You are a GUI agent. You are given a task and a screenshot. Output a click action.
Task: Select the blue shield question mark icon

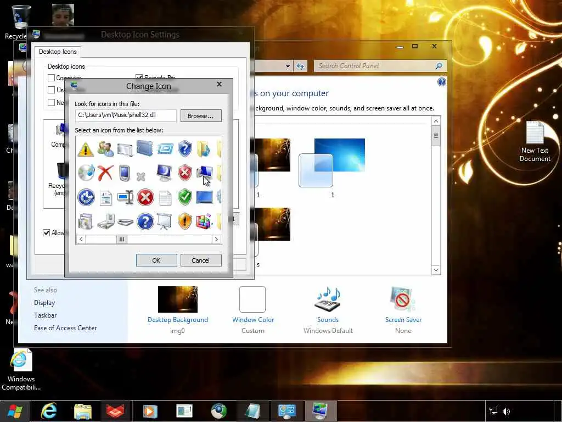(x=185, y=148)
